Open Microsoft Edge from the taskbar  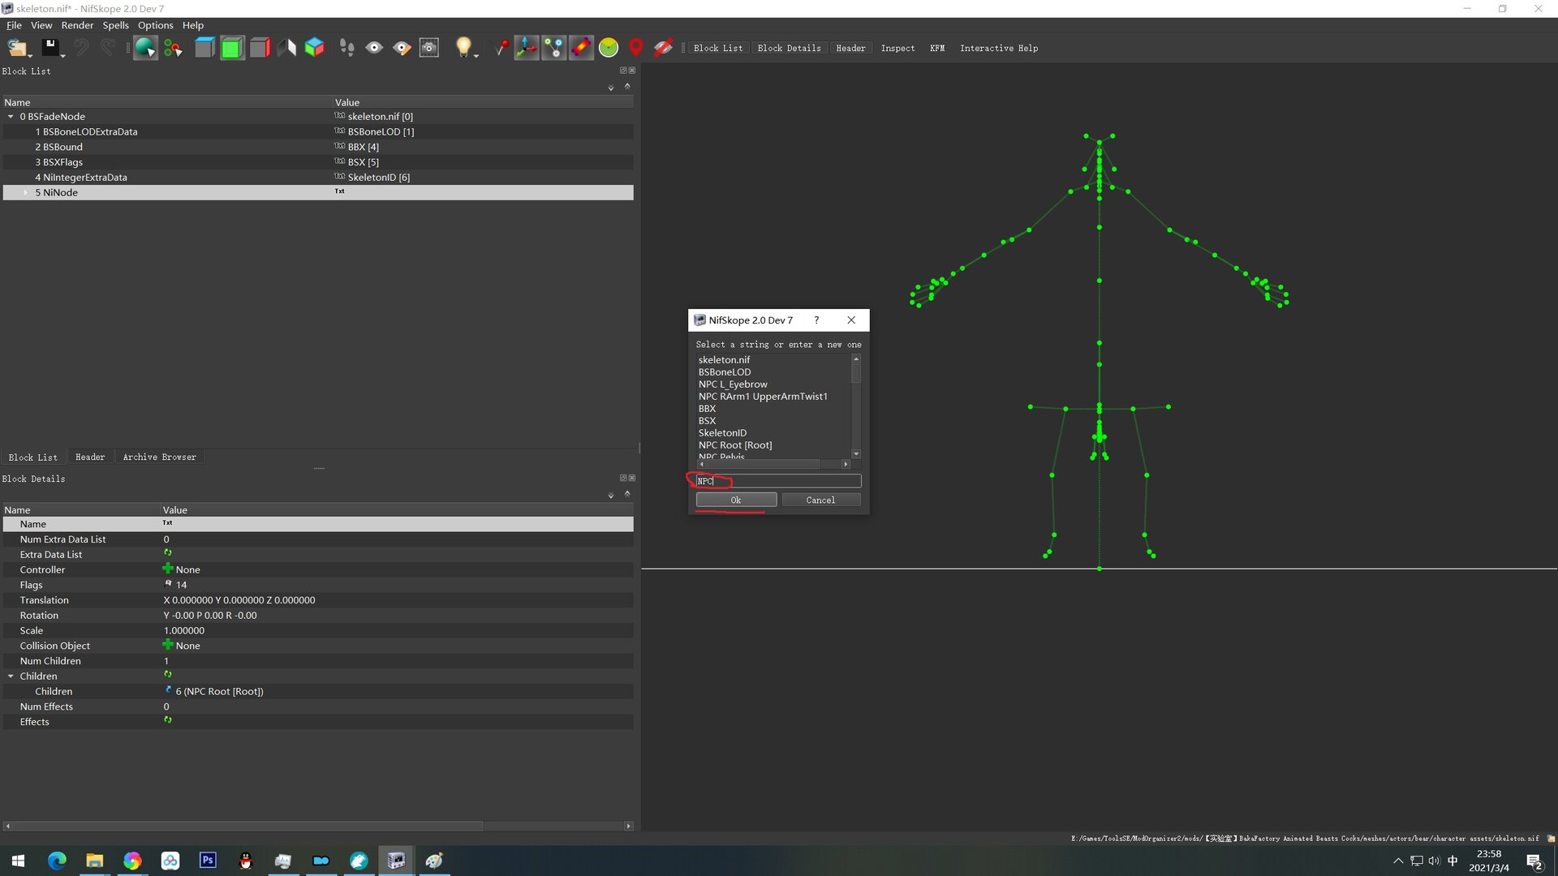pyautogui.click(x=57, y=860)
